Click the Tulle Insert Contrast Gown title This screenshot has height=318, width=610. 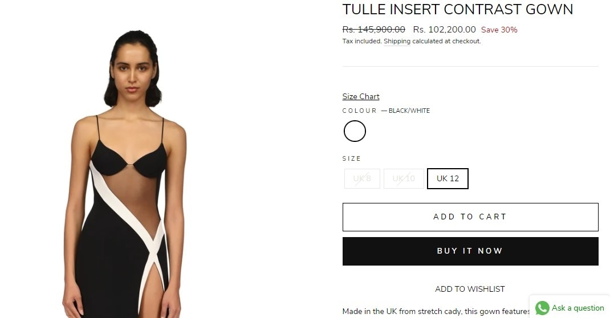457,9
